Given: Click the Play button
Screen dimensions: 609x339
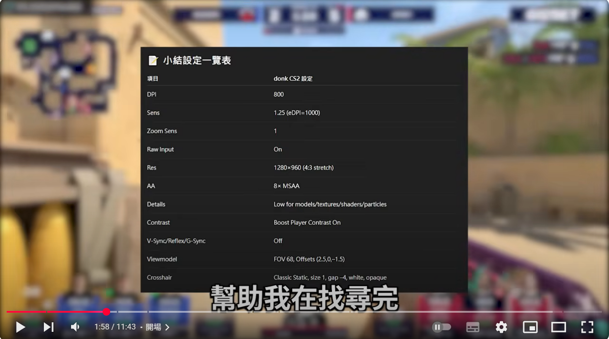Looking at the screenshot, I should pyautogui.click(x=21, y=327).
